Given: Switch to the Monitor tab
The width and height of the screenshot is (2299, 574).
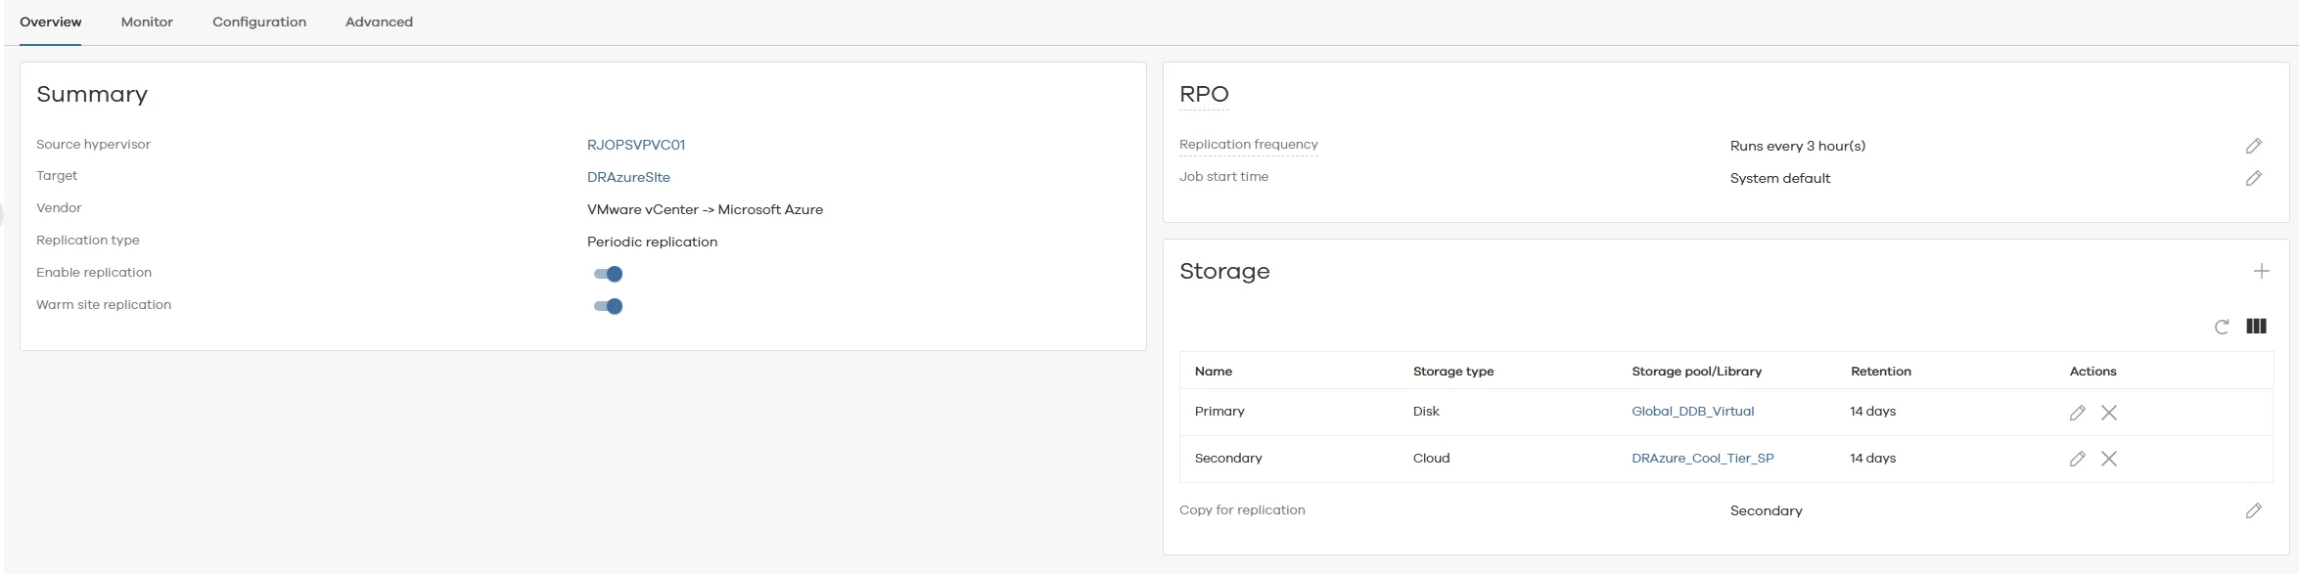Looking at the screenshot, I should pos(147,22).
